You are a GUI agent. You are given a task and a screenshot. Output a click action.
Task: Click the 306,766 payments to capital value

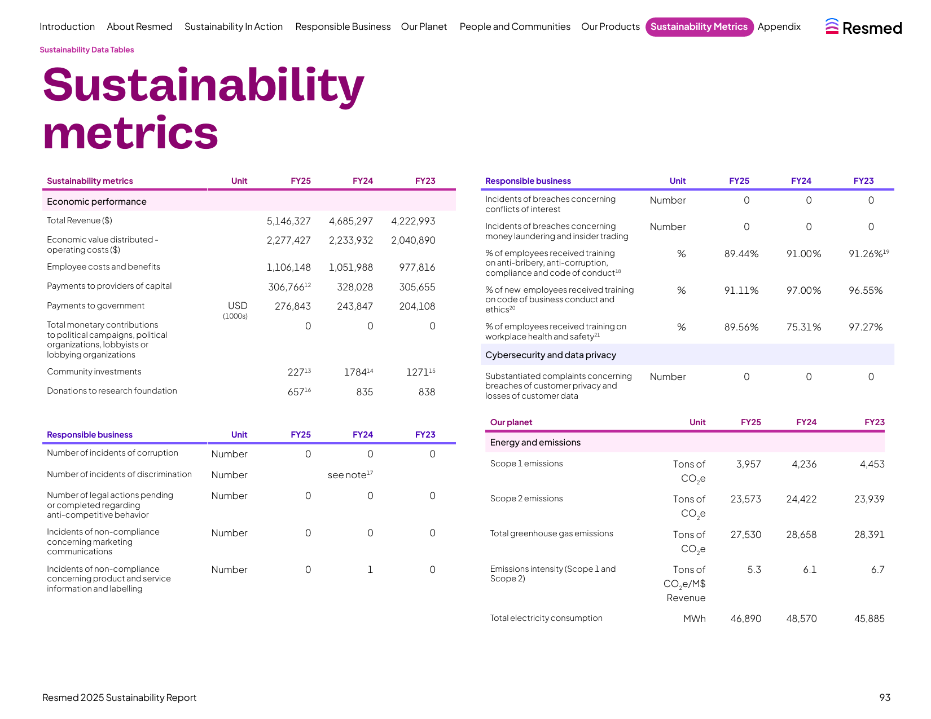click(x=289, y=286)
